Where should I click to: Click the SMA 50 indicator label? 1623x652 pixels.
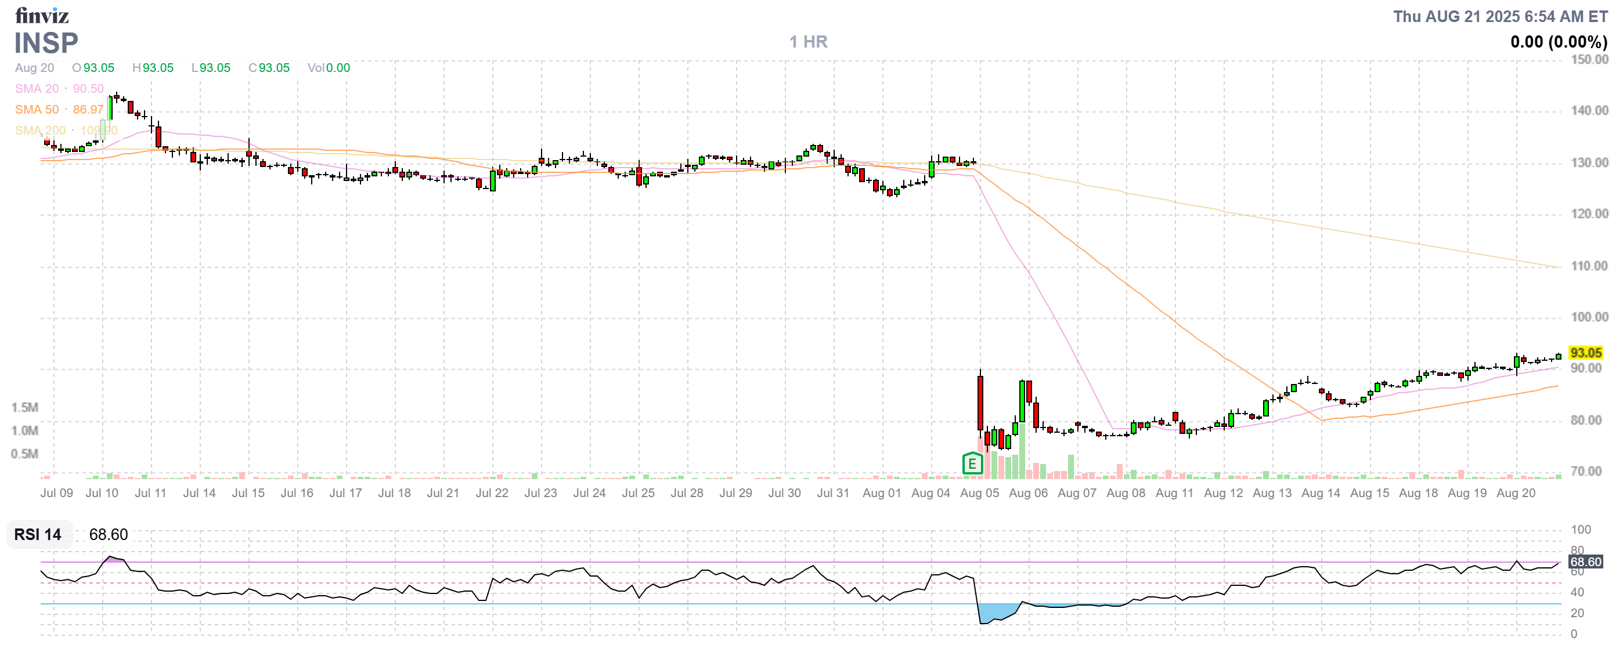[37, 110]
